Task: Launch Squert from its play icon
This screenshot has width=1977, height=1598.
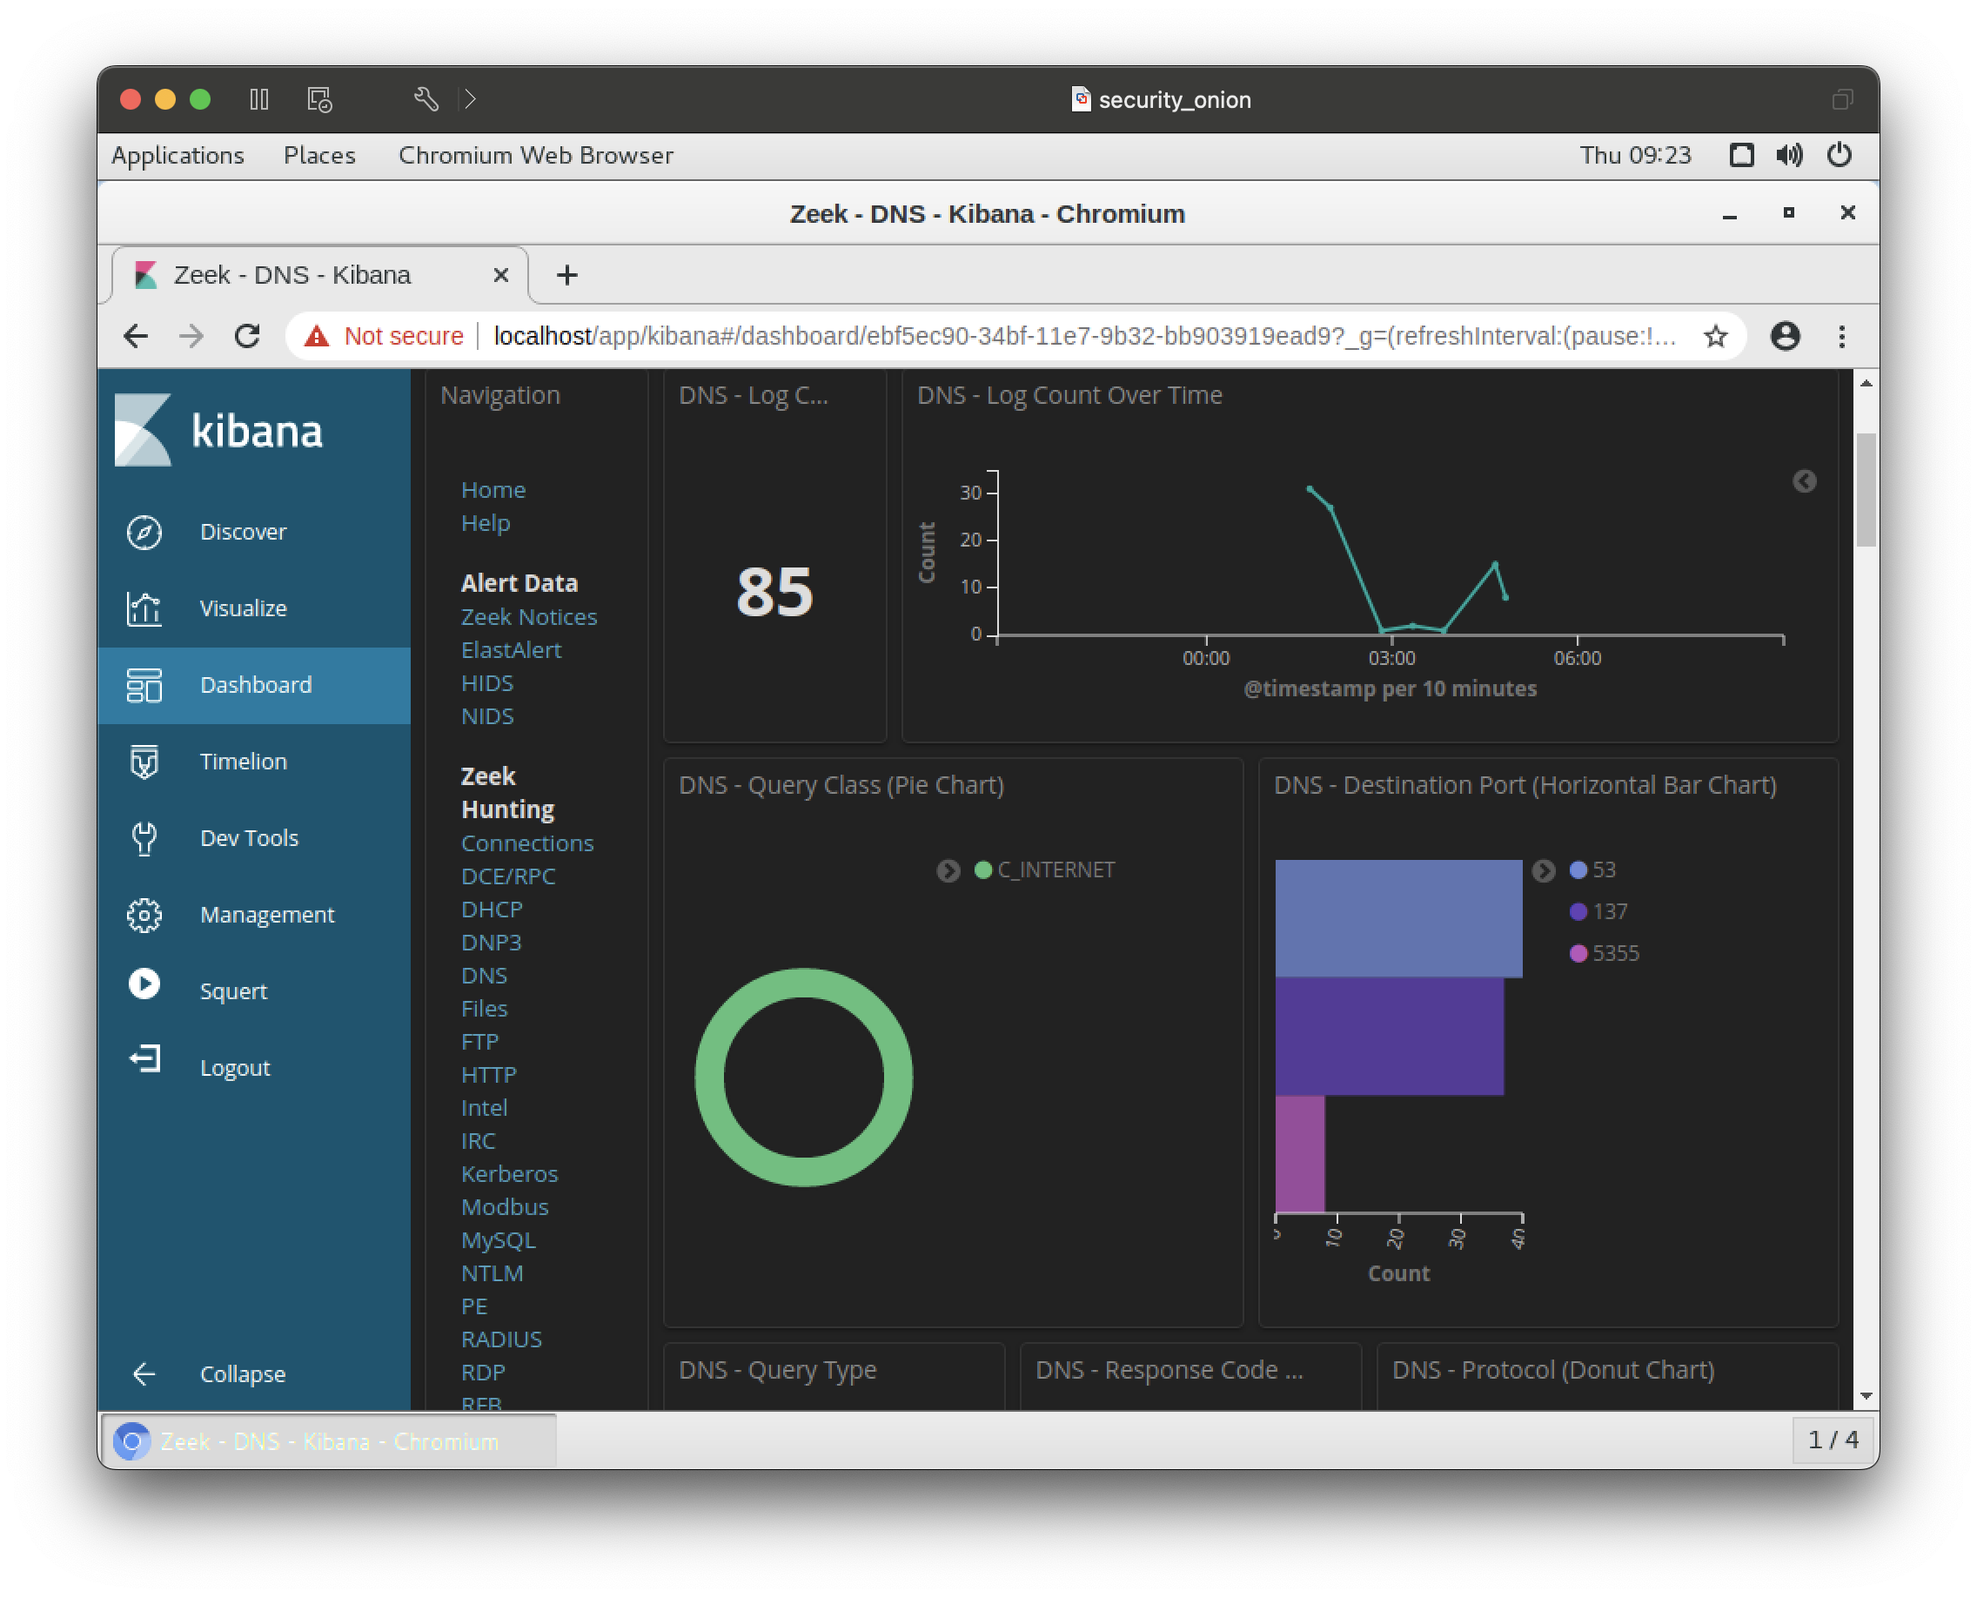Action: pos(144,984)
